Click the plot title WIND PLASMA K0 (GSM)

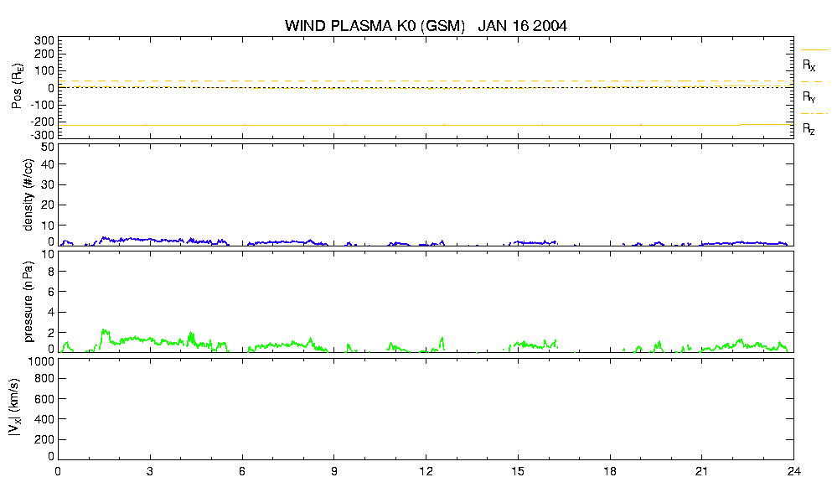(375, 25)
